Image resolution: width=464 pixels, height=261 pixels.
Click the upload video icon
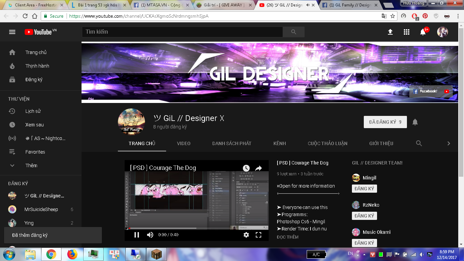point(390,32)
